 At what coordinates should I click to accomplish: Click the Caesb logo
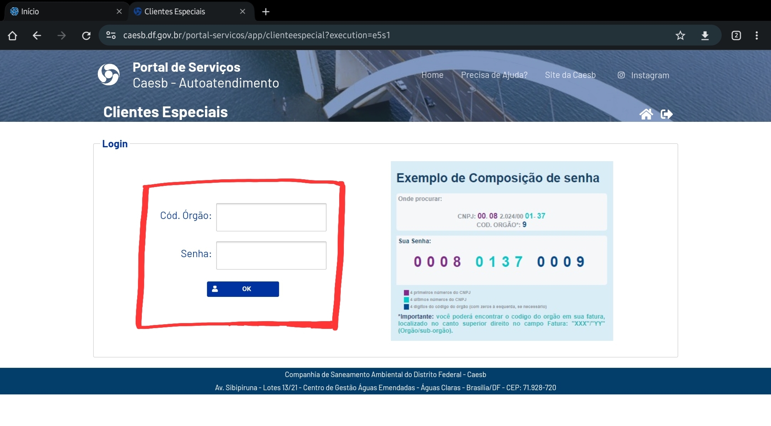pos(109,74)
